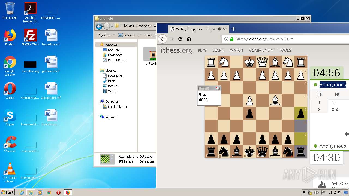349x196 pixels.
Task: Go to the lichess.org home logo
Action: (176, 50)
